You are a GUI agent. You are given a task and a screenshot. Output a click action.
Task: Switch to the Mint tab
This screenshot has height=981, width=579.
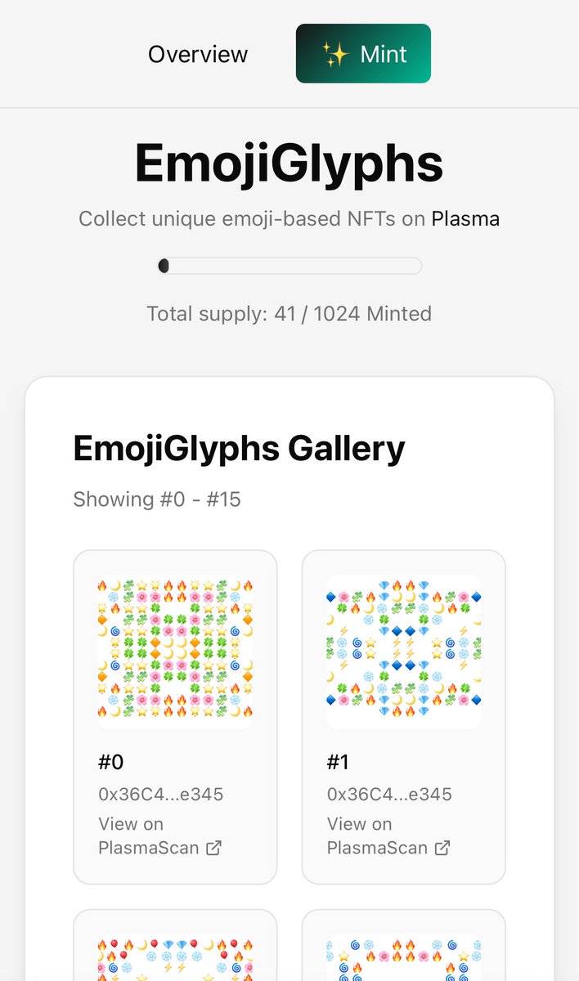point(363,54)
